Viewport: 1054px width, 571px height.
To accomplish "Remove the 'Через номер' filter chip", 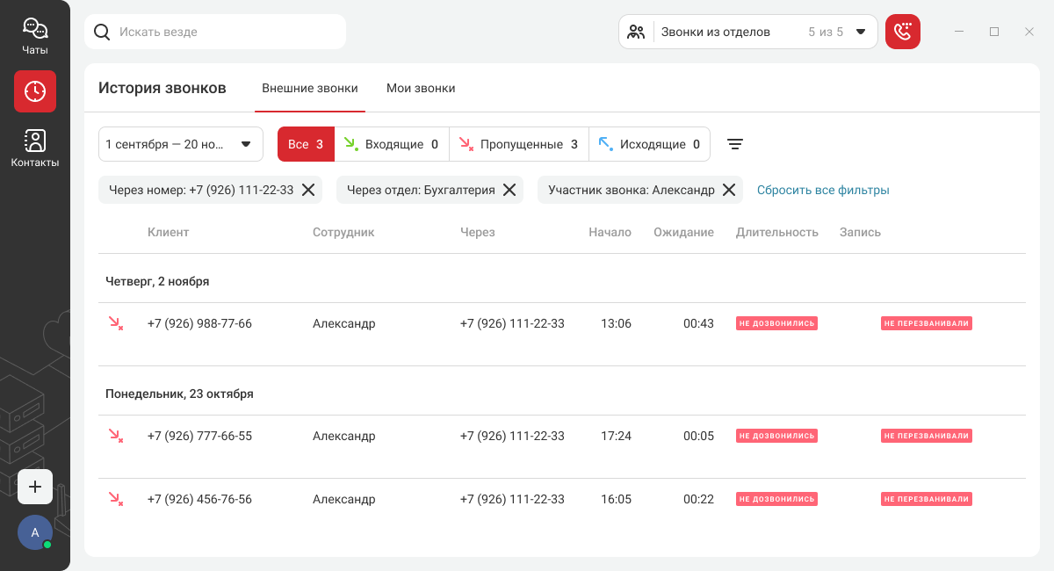I will 308,190.
